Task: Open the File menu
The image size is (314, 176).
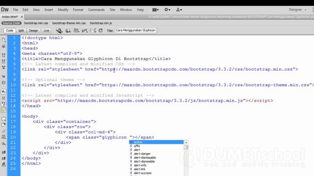Action: coord(15,10)
